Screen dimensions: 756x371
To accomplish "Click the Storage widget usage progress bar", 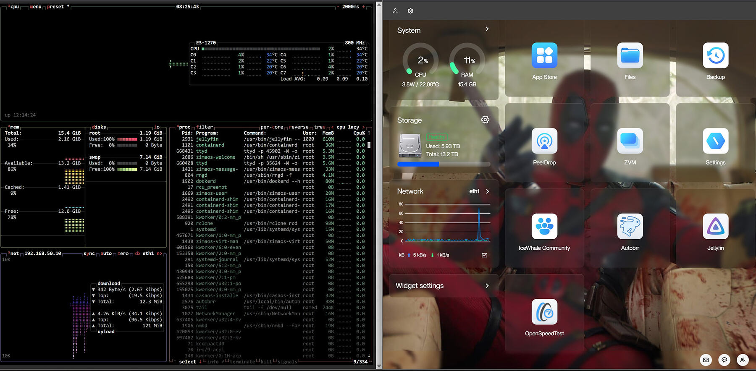I will pyautogui.click(x=444, y=164).
